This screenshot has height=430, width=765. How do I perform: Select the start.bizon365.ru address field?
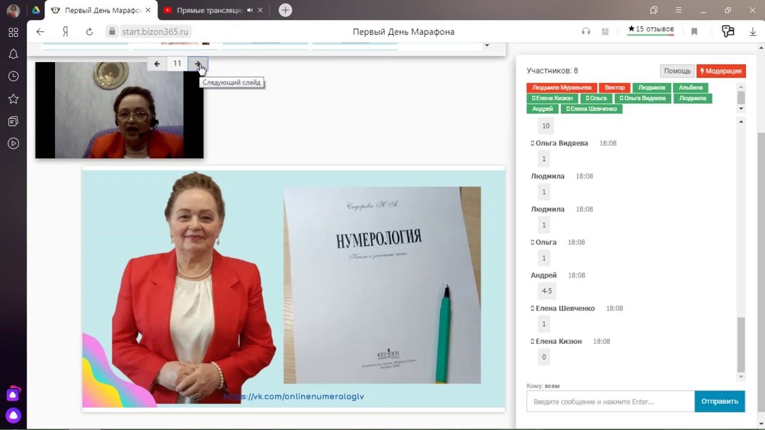click(x=155, y=32)
